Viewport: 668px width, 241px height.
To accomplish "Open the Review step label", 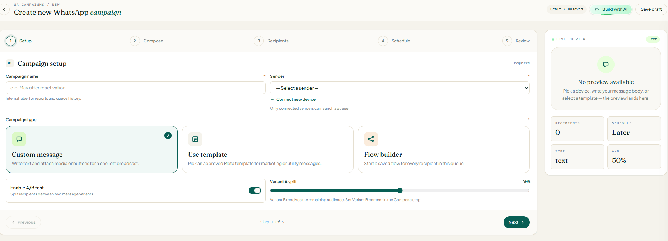I will pos(523,41).
